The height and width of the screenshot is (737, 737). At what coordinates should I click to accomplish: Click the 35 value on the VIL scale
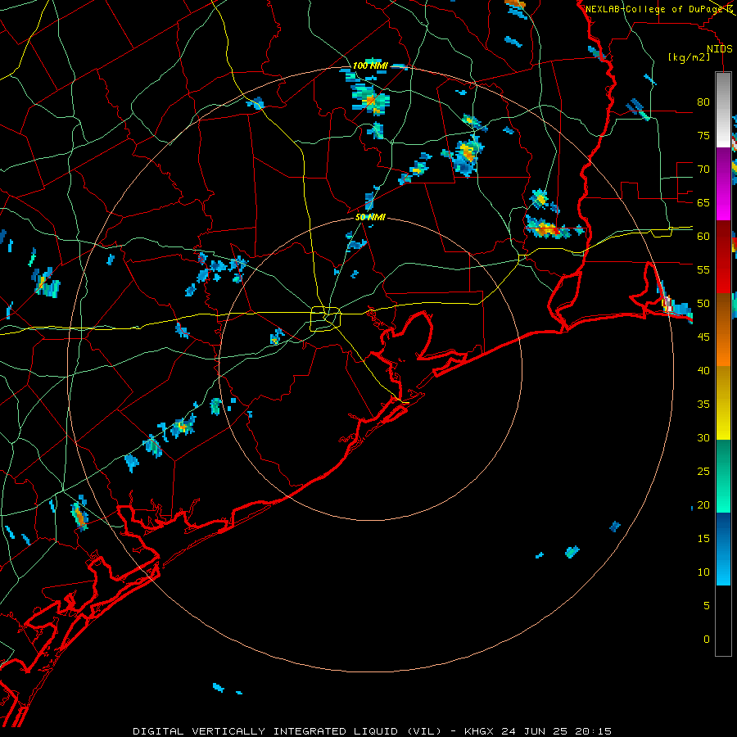[703, 405]
